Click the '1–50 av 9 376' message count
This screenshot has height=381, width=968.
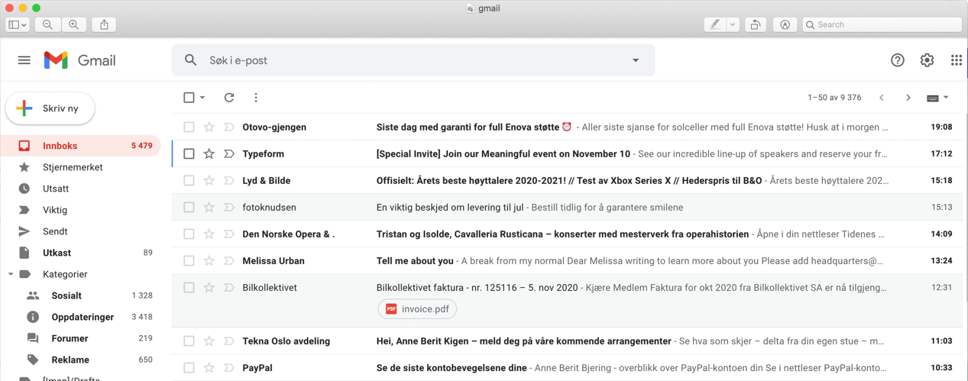point(834,98)
